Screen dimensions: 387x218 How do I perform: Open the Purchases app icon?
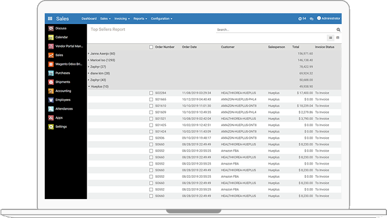pos(51,73)
